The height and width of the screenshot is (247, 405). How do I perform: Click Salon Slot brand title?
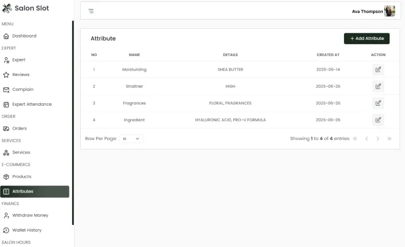click(x=32, y=8)
